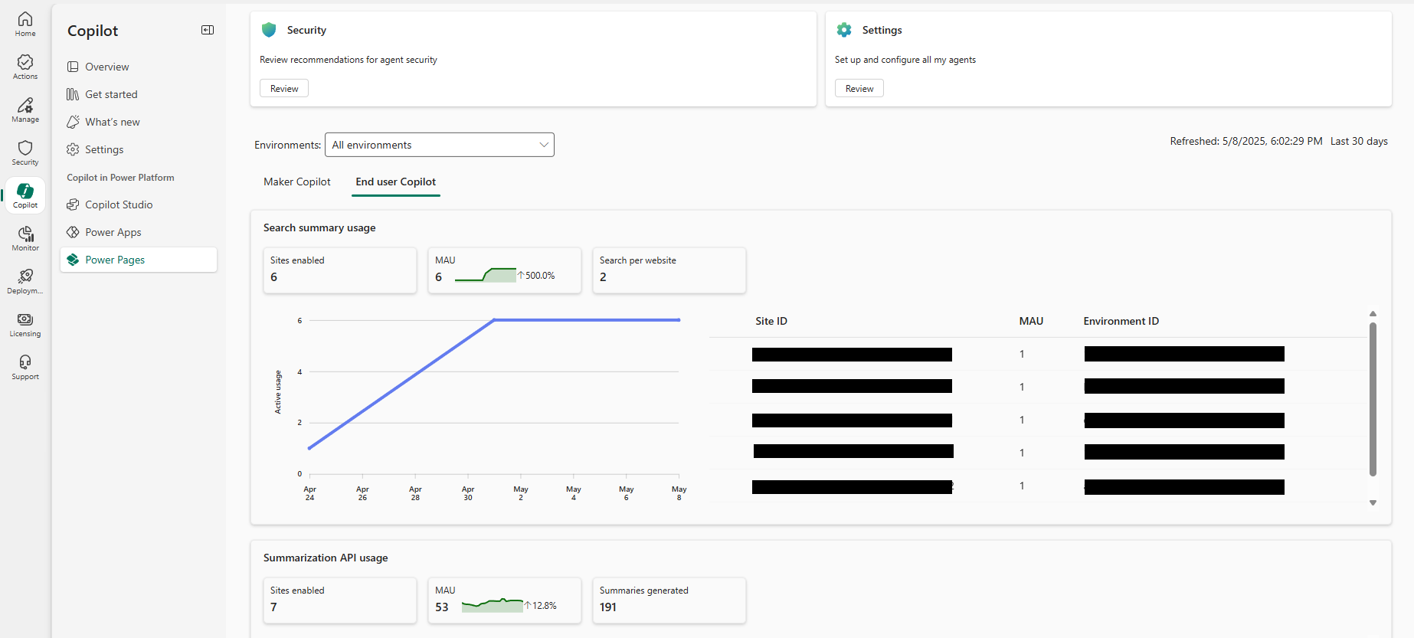
Task: Open the Licensing icon
Action: (x=25, y=324)
